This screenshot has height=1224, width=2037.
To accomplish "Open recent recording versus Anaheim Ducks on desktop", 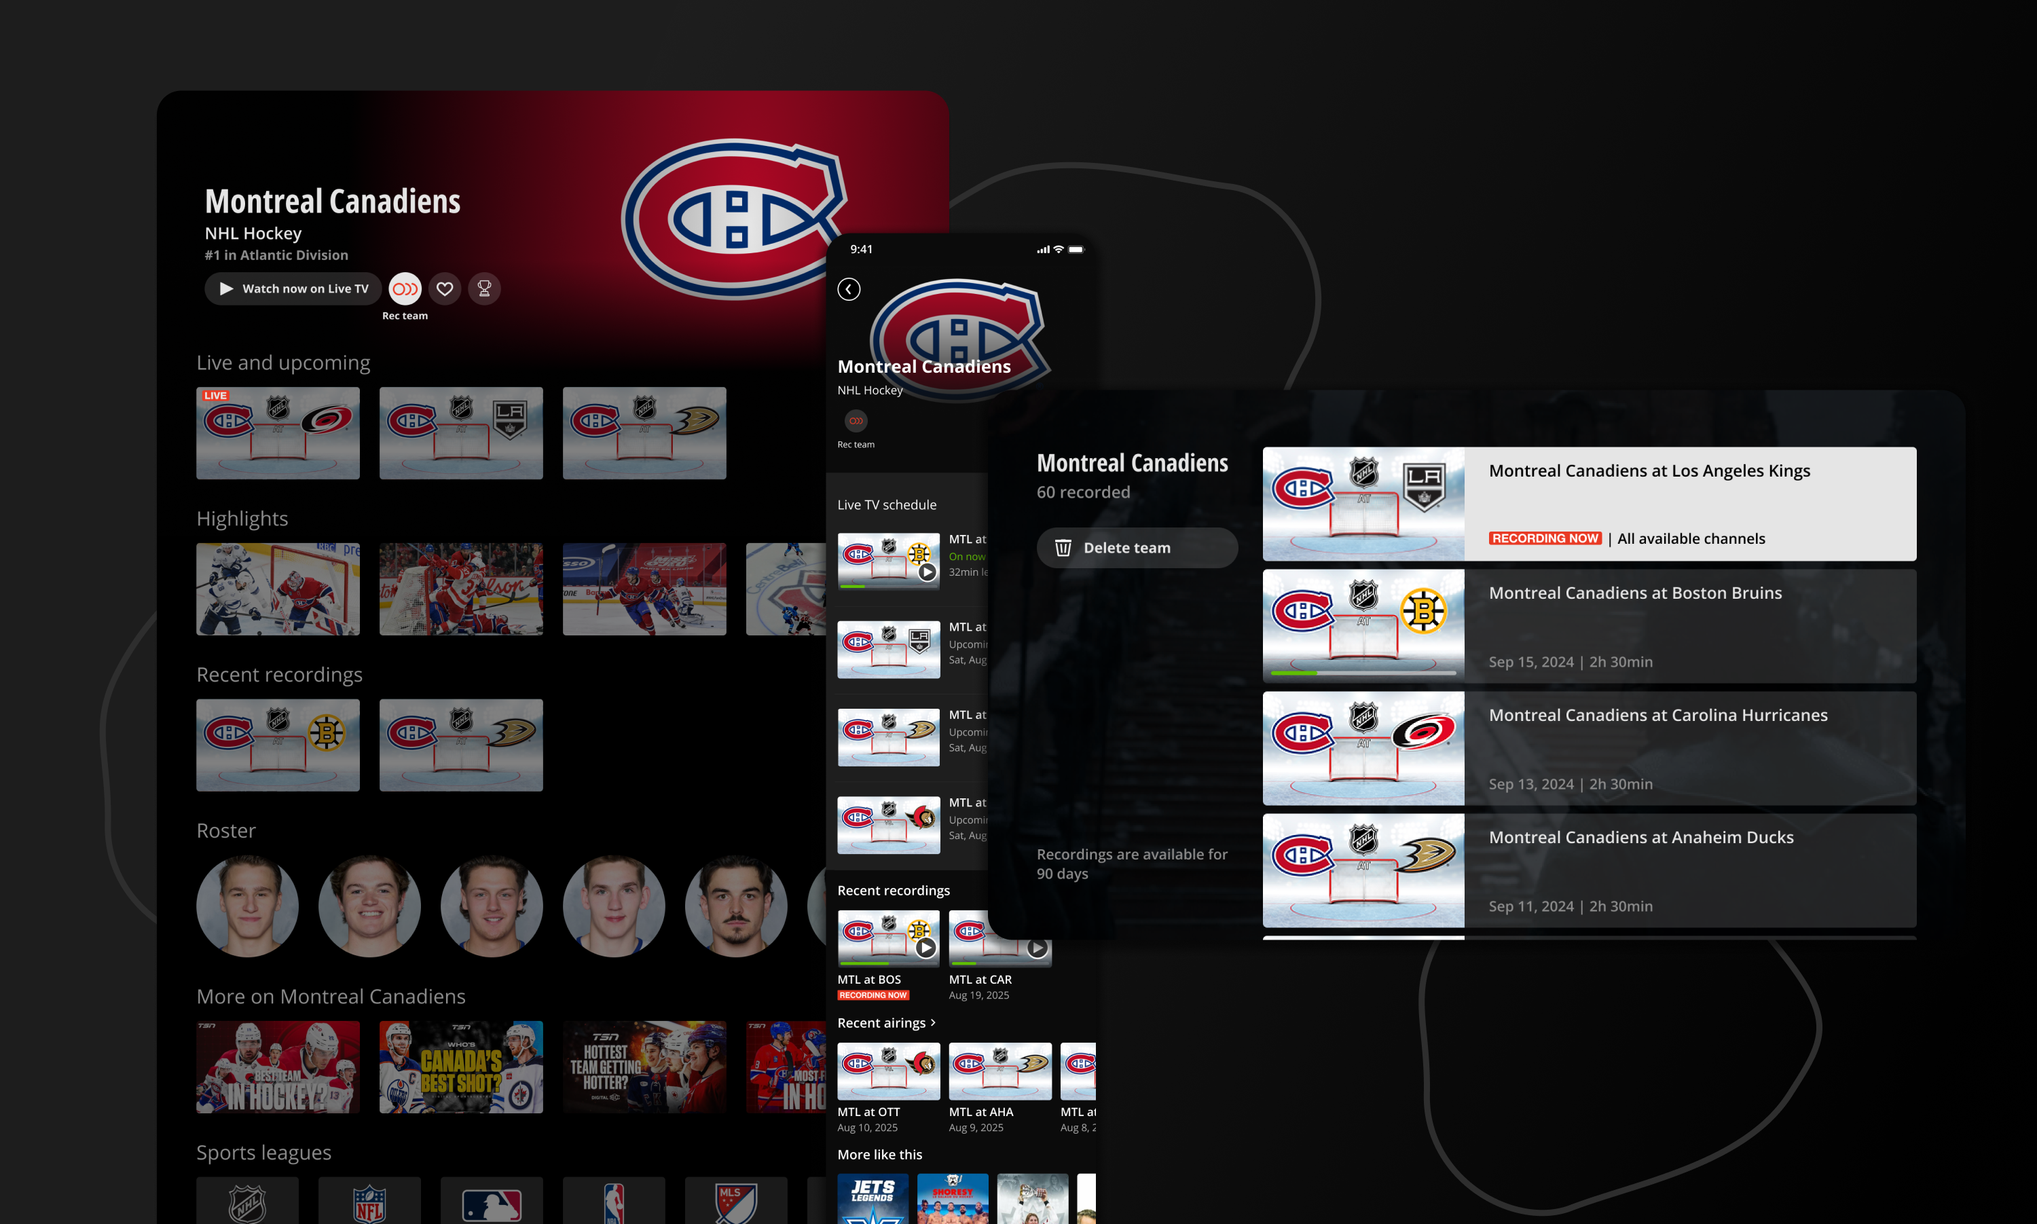I will click(x=461, y=745).
